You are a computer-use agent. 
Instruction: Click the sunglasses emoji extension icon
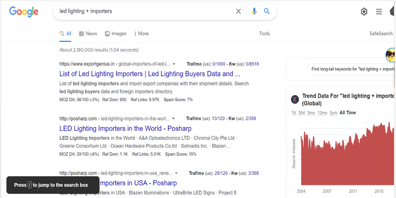(x=391, y=55)
